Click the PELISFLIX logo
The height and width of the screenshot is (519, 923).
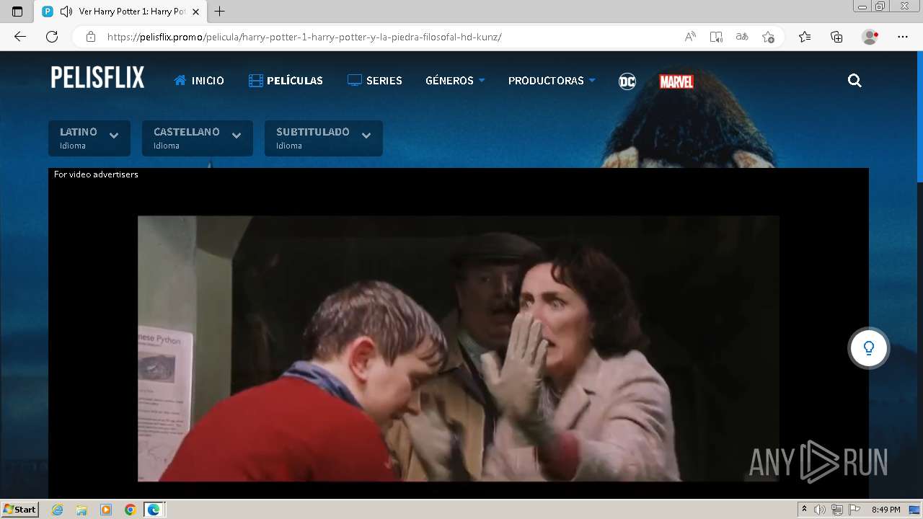click(97, 78)
